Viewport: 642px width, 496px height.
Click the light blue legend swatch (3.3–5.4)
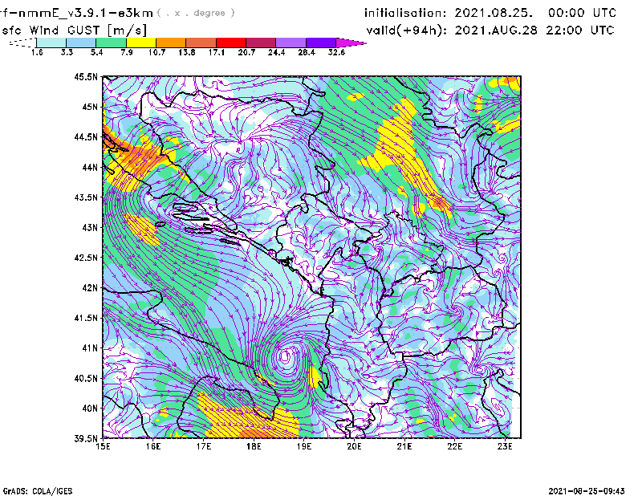coord(81,43)
